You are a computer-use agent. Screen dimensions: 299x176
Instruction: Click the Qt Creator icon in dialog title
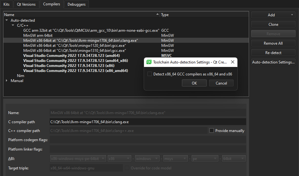point(149,62)
